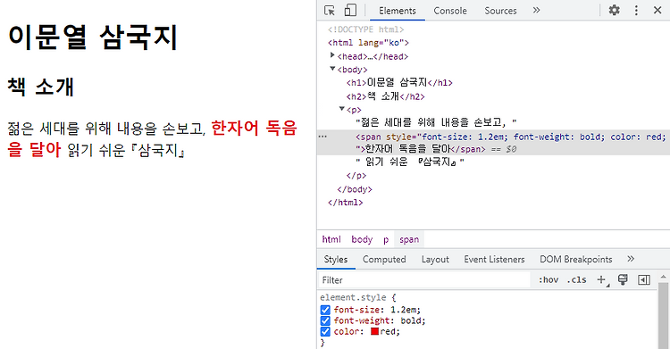Select the text node starting with 젊은 세대를
670x349 pixels.
(x=436, y=122)
